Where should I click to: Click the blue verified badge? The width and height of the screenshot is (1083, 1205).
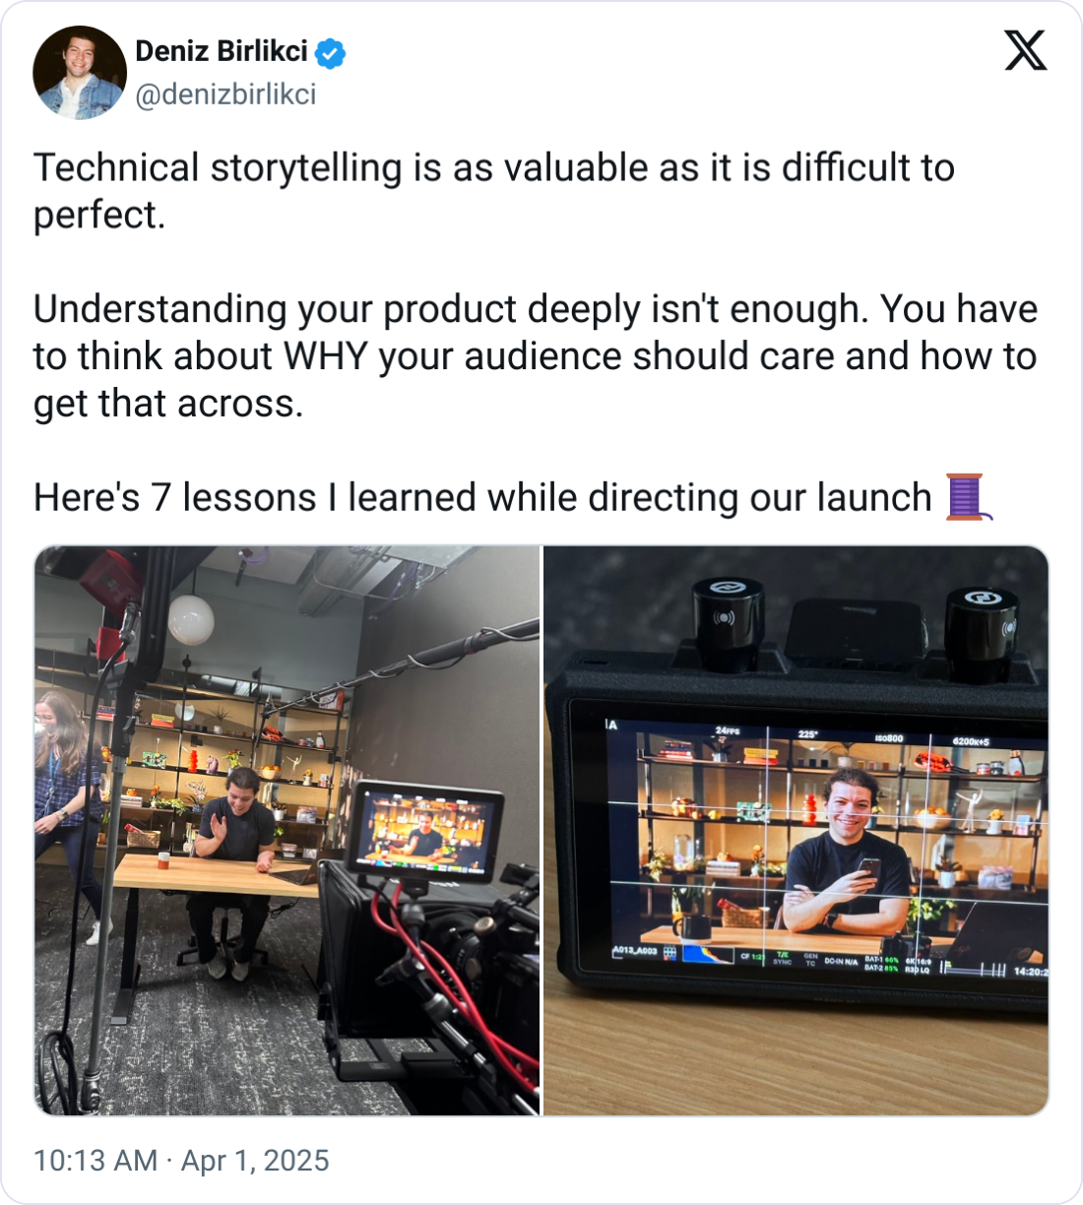coord(331,53)
